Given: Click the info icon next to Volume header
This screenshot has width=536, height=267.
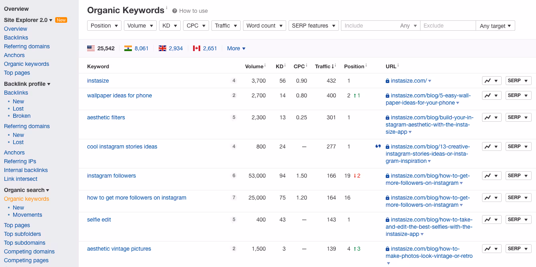Looking at the screenshot, I should point(265,65).
